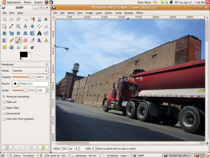The image size is (210, 158).
Task: Select the Smudge tool
Action: tap(25, 47)
